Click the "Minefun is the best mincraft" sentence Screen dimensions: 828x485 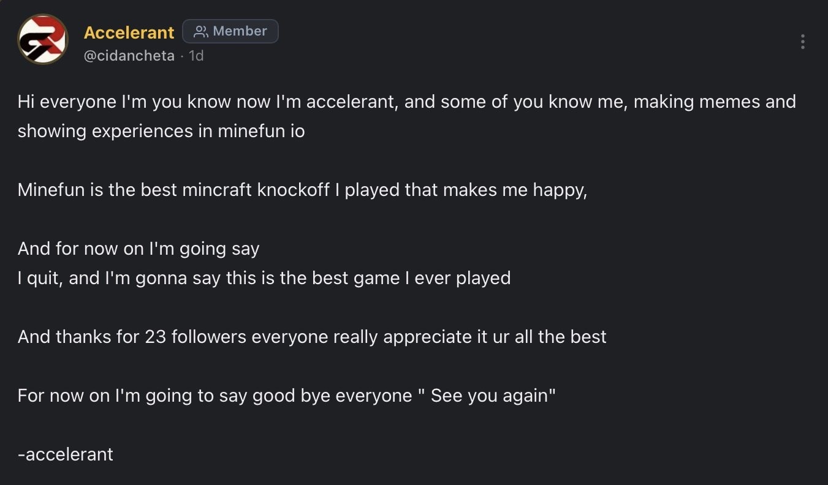click(x=302, y=190)
